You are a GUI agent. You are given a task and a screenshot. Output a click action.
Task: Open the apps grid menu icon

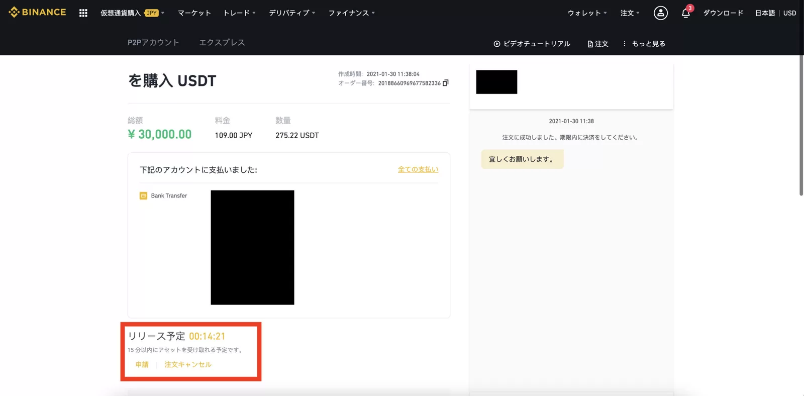click(x=83, y=13)
